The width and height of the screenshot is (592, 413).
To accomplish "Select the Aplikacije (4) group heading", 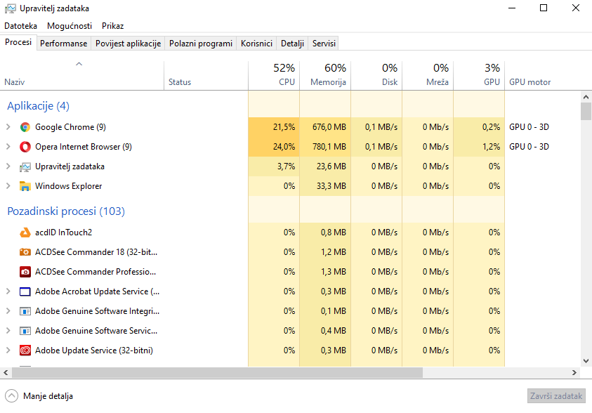I will (38, 106).
